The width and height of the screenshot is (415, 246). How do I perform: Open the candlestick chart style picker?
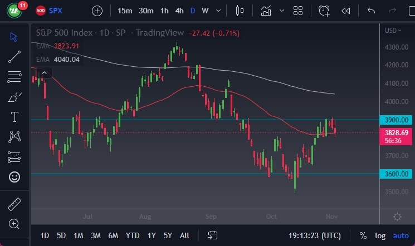coord(241,11)
